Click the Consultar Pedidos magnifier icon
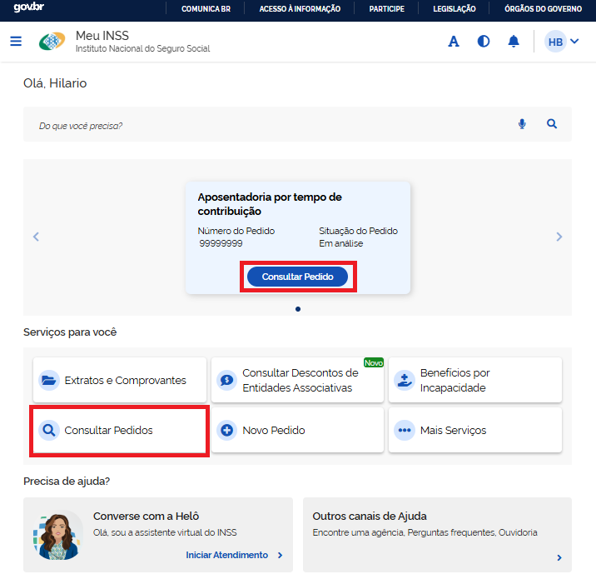Screen dimensions: 596x579 (49, 430)
